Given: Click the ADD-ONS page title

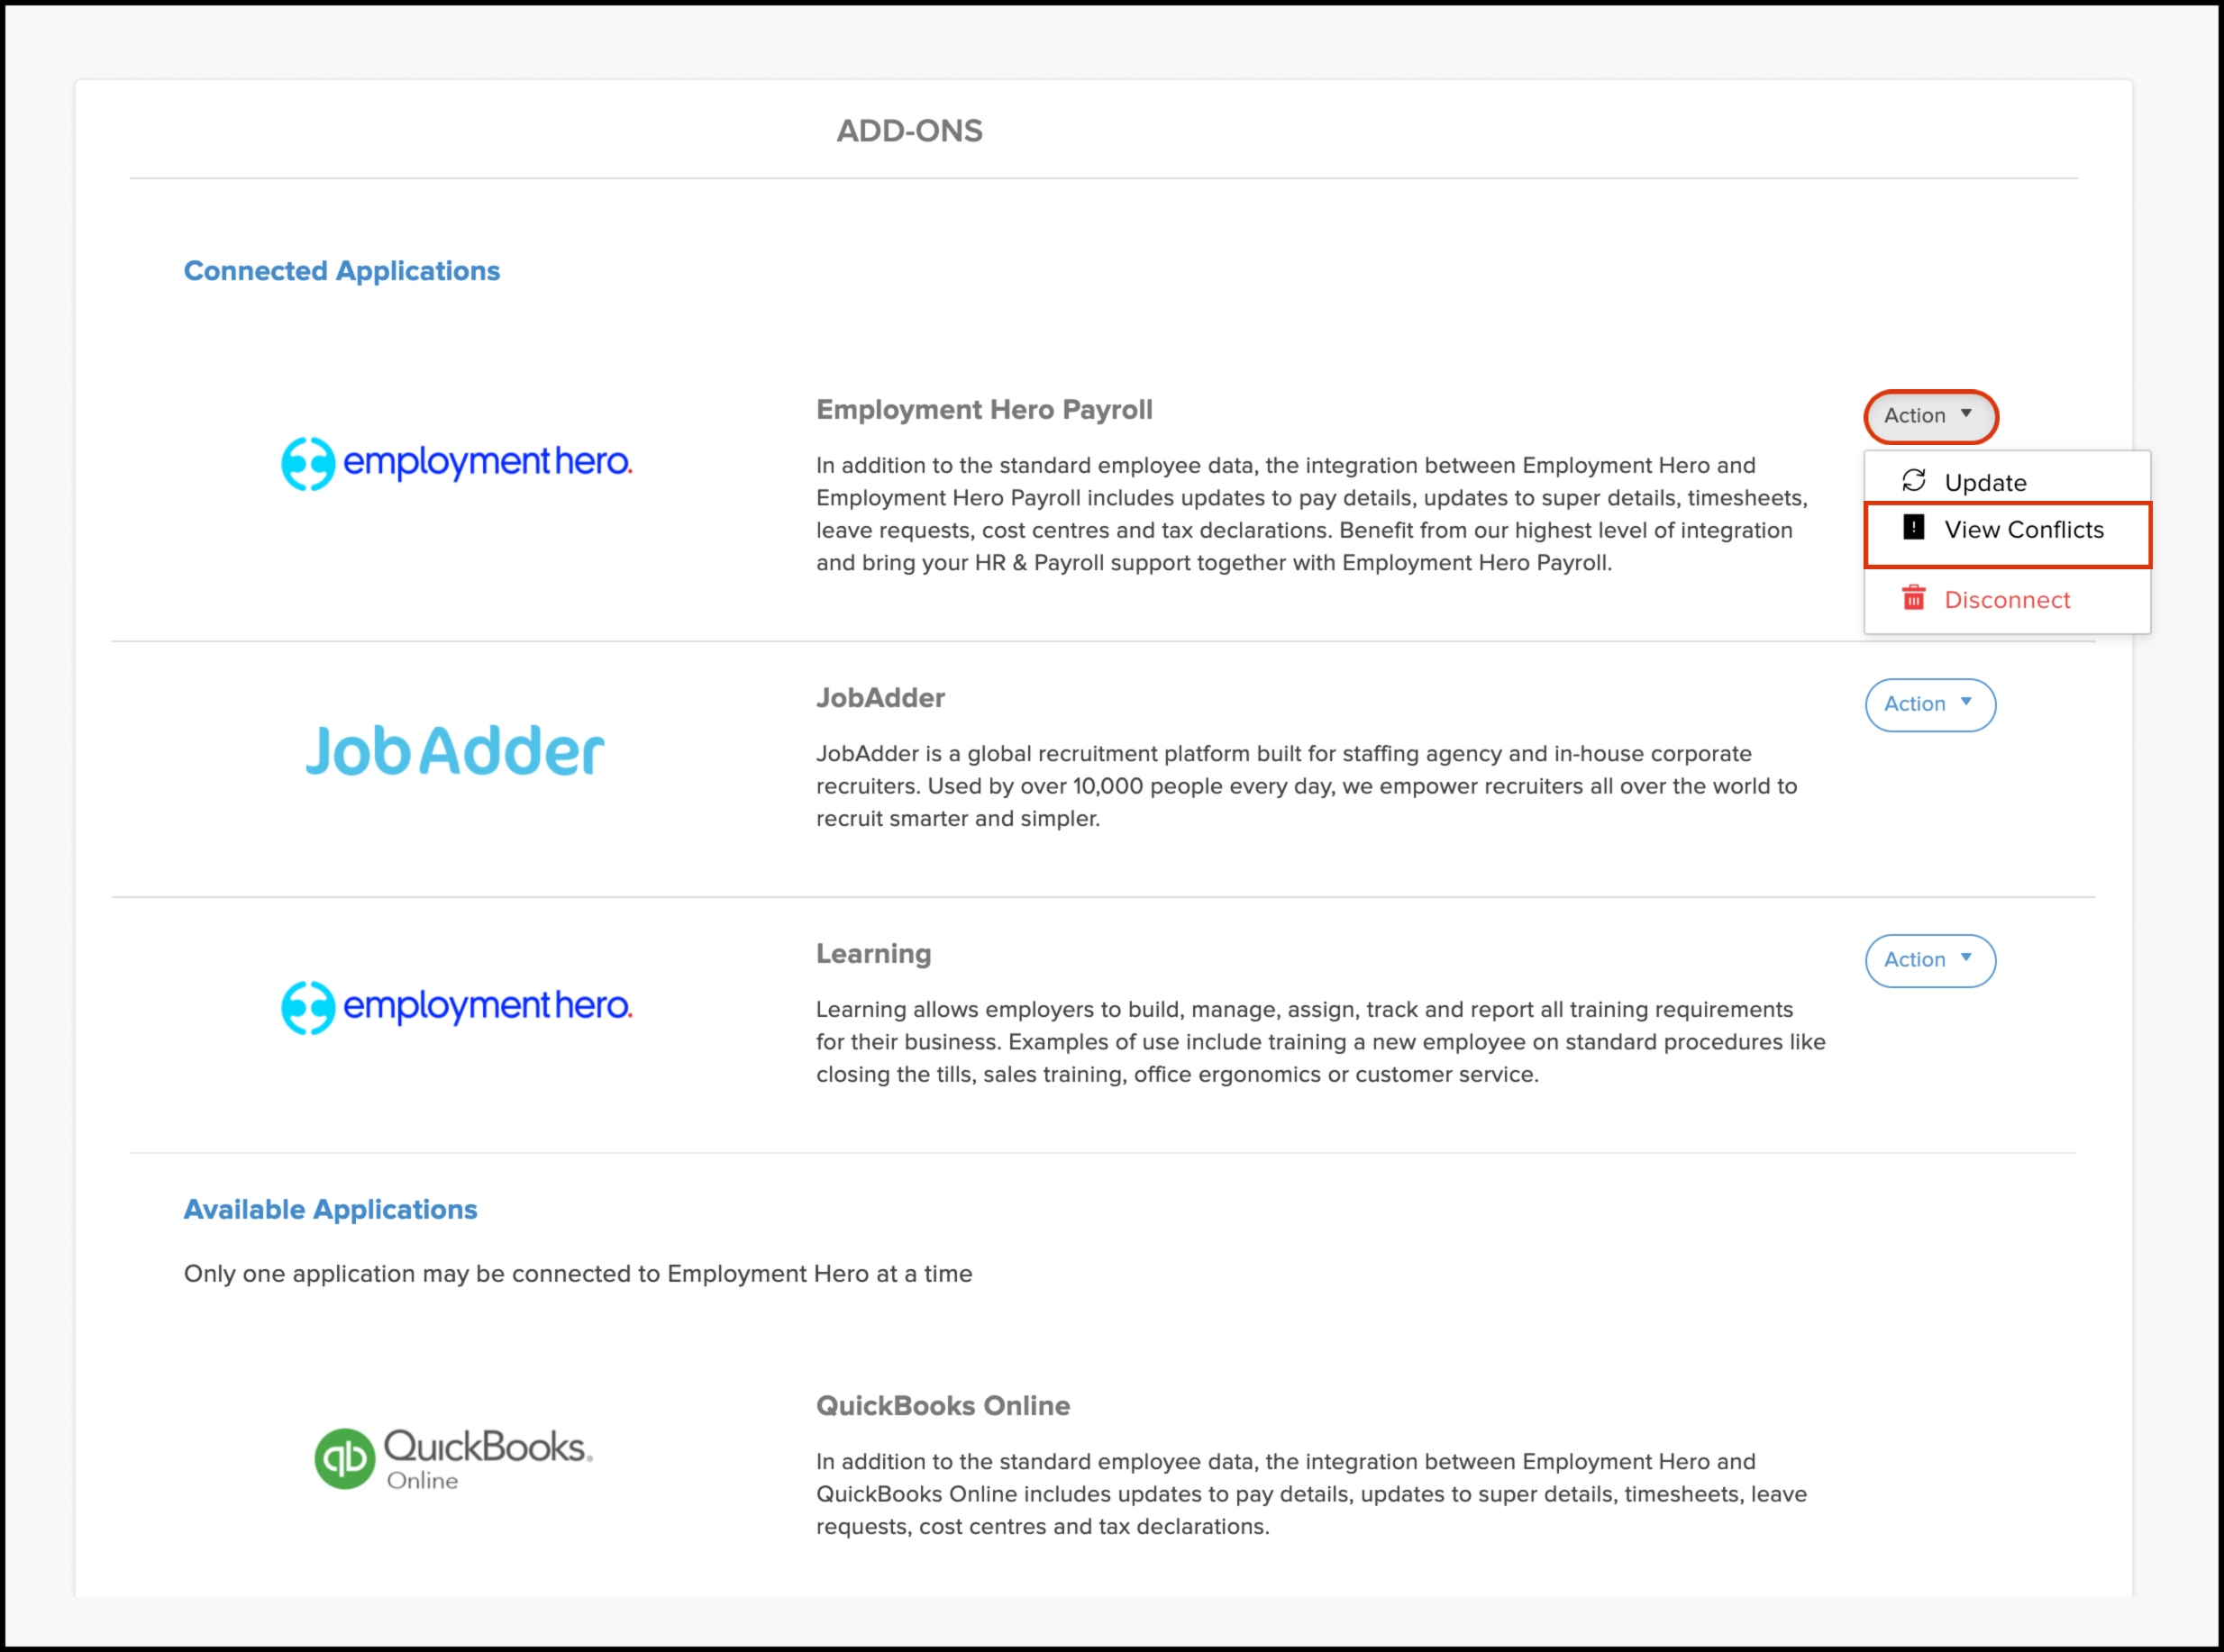Looking at the screenshot, I should pyautogui.click(x=908, y=131).
